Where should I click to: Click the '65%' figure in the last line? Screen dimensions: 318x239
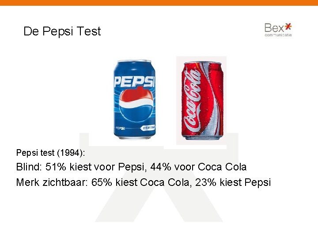102,182
